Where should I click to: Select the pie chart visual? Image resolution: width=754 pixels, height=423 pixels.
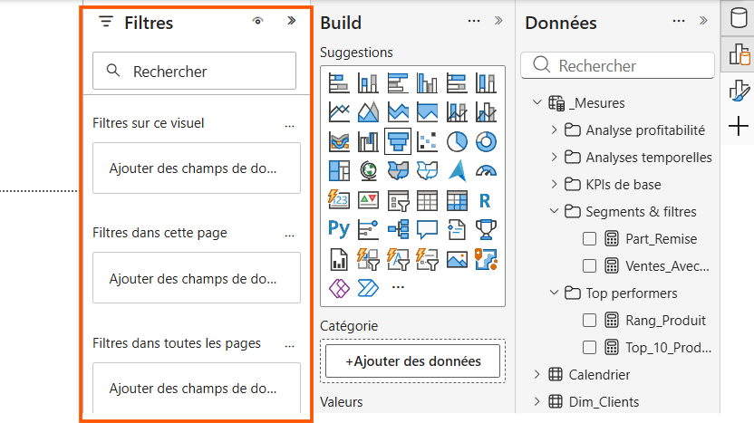point(457,141)
